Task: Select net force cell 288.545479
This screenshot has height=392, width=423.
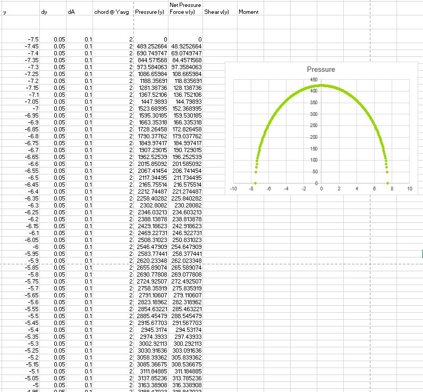Action: 185,316
